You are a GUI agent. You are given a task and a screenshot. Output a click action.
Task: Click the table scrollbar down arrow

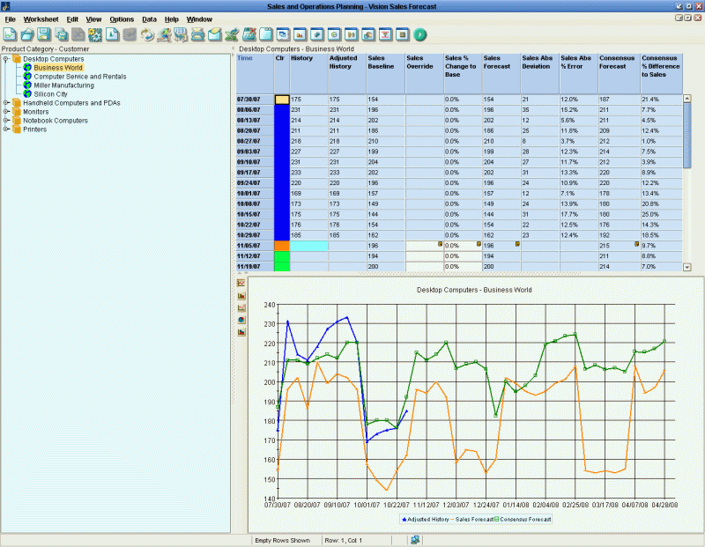pos(687,268)
